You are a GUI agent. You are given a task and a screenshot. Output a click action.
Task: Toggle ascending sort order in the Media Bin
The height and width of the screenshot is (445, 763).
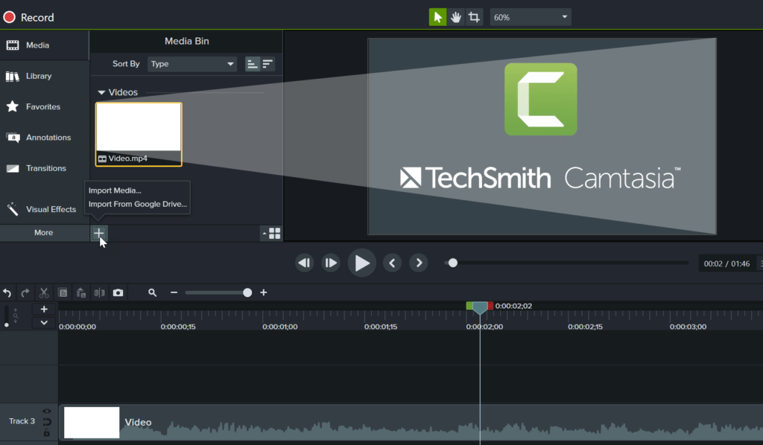click(x=252, y=63)
